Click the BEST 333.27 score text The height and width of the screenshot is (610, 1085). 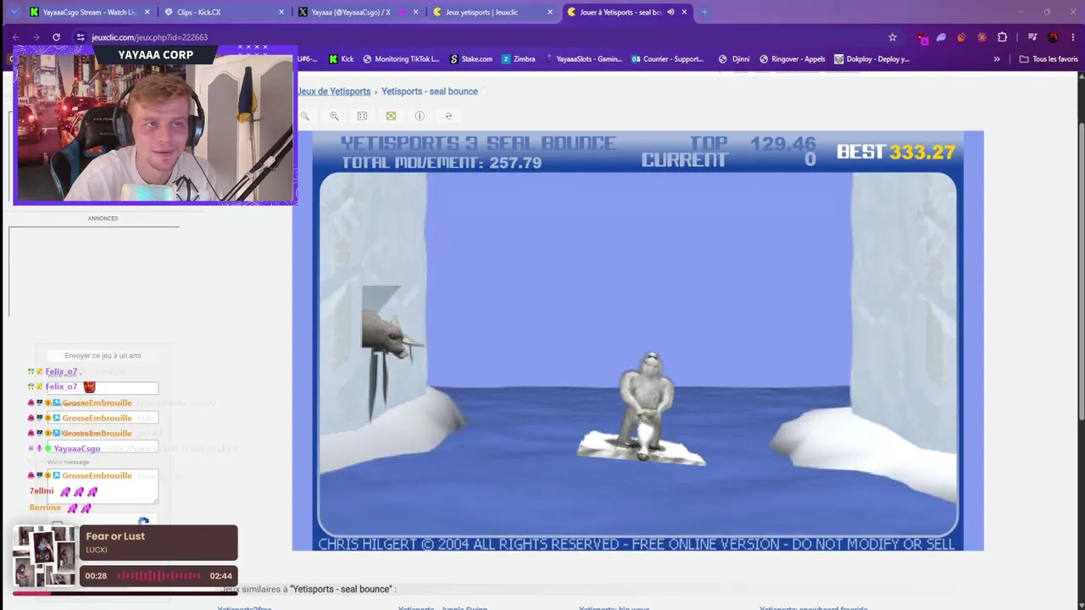[x=896, y=152]
